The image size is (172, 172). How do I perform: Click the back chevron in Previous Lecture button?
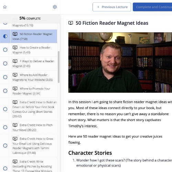[98, 7]
